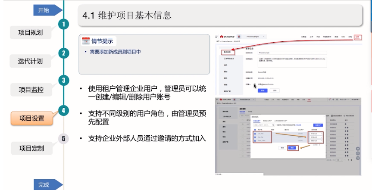Open PhoenixSample project dropdown in basic-info screenshot

point(255,37)
